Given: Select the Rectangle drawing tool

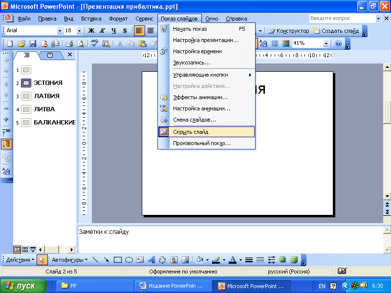Looking at the screenshot, I should point(118,260).
